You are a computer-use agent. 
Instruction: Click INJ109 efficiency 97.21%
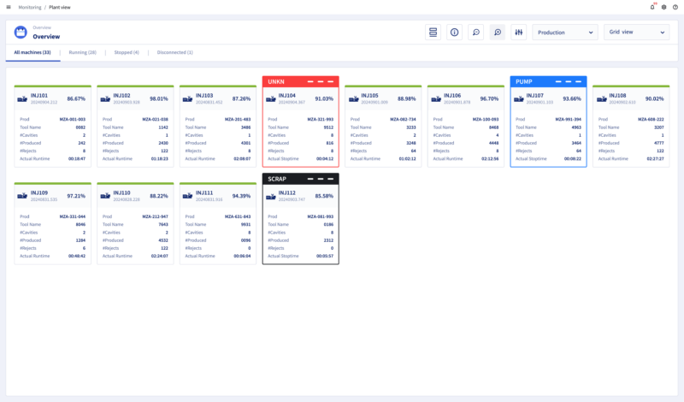tap(76, 196)
